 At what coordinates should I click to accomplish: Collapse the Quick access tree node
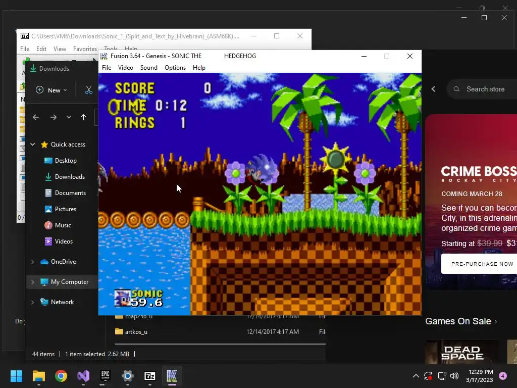click(33, 144)
